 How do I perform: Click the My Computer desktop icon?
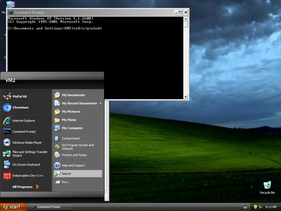pyautogui.click(x=10, y=4)
